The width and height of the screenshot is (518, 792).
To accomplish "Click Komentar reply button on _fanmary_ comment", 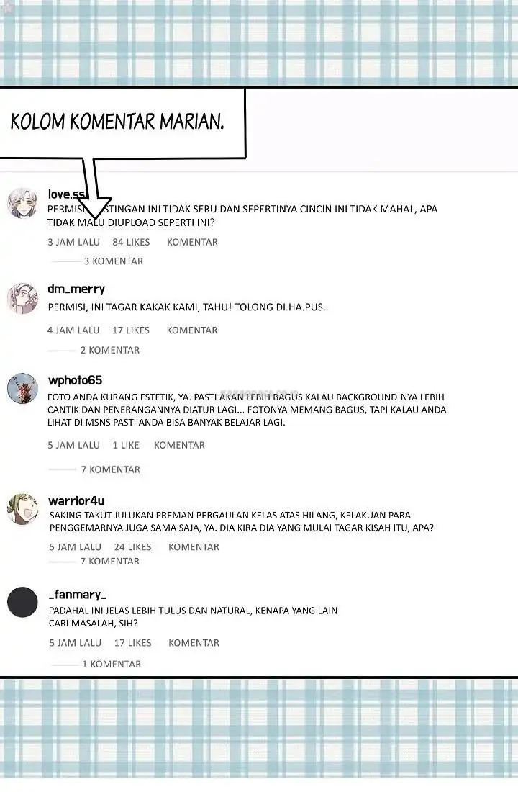I will tap(194, 643).
